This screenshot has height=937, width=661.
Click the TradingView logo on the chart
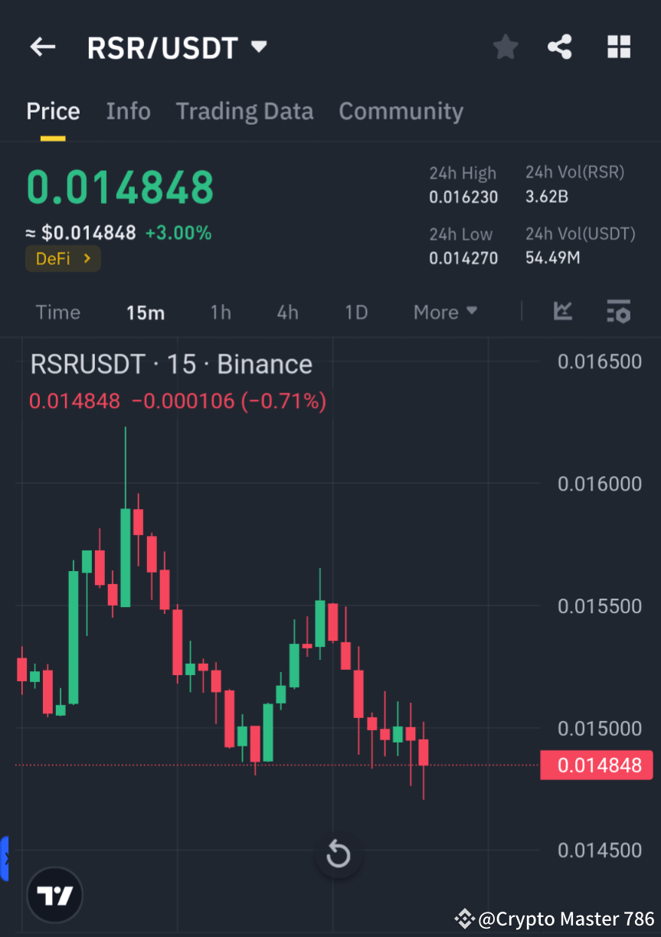tap(54, 894)
